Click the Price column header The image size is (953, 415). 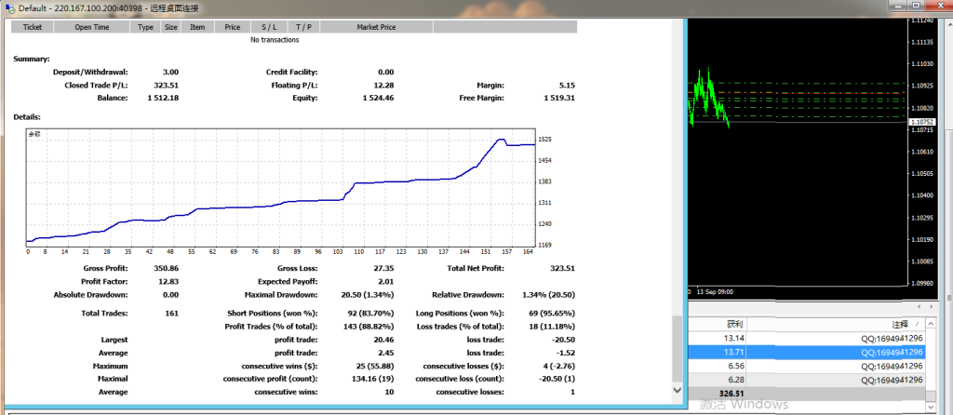click(x=233, y=27)
